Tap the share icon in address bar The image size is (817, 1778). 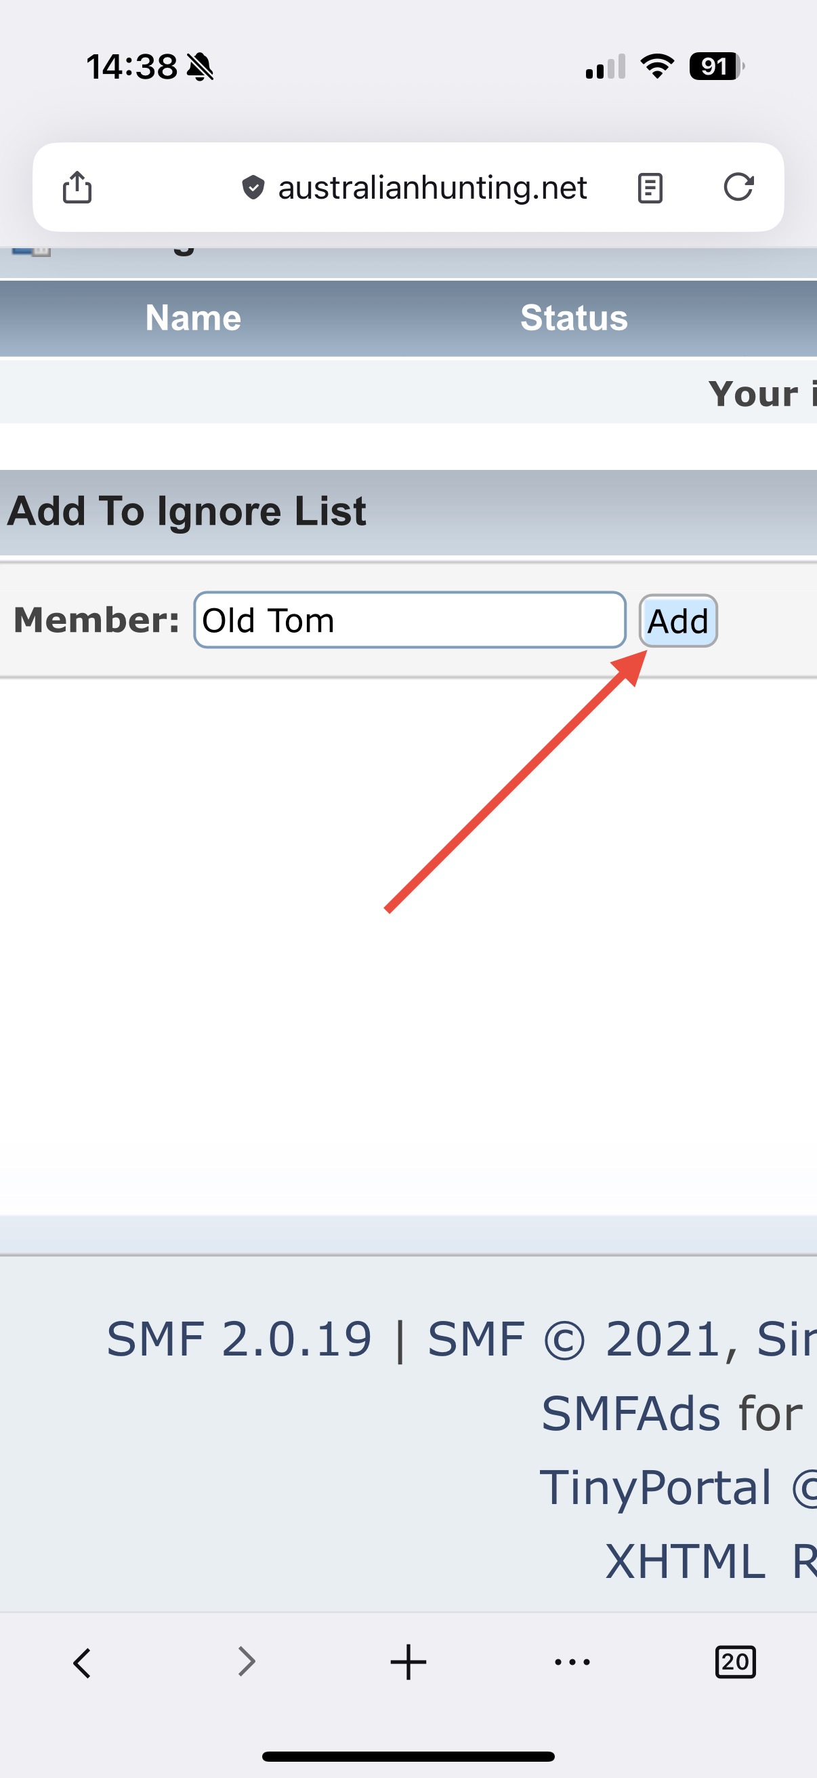pos(77,187)
